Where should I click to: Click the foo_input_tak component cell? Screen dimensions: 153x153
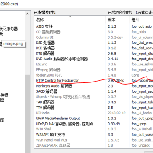click(x=142, y=102)
